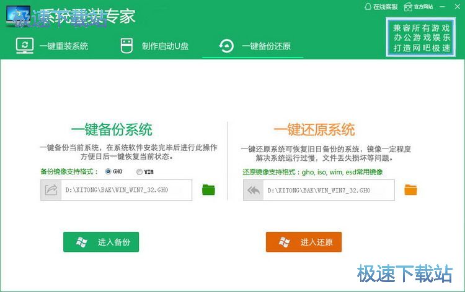Screen dimensions: 465x292
Task: Click the backup image path field
Action: 126,190
